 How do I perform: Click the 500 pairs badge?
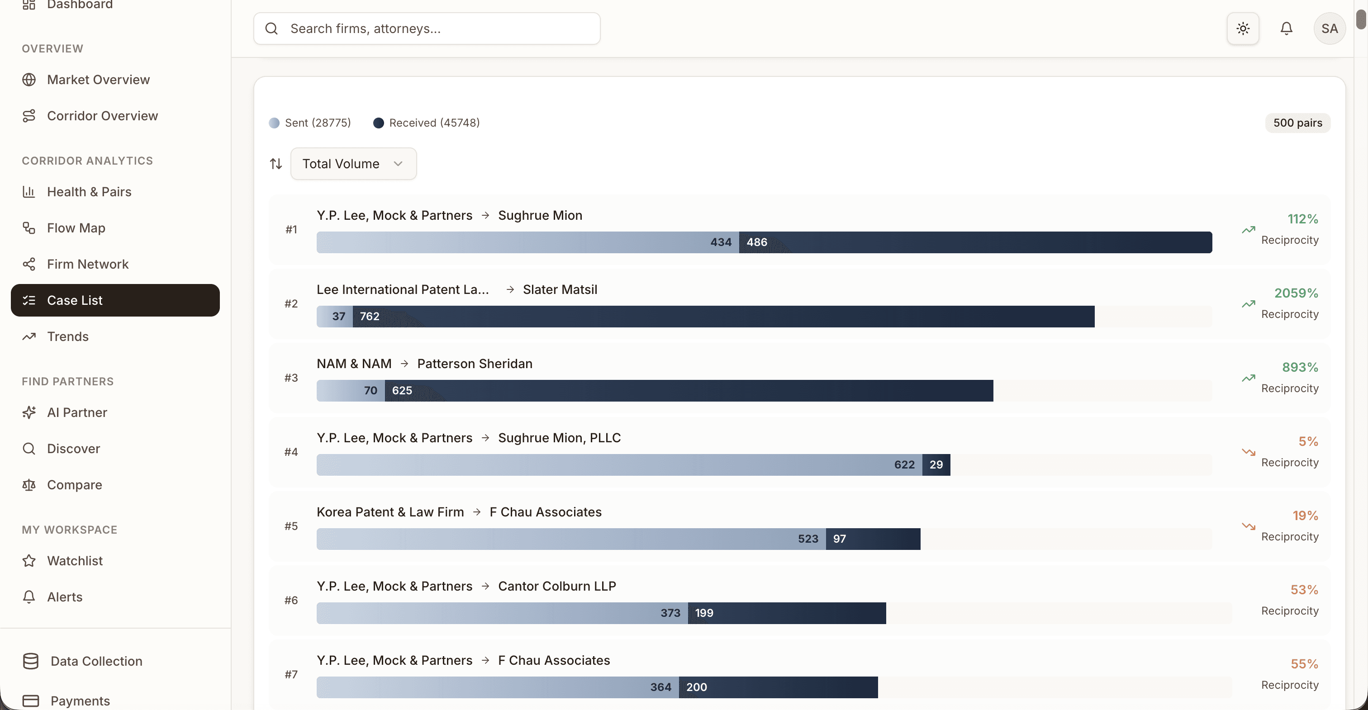(x=1297, y=123)
